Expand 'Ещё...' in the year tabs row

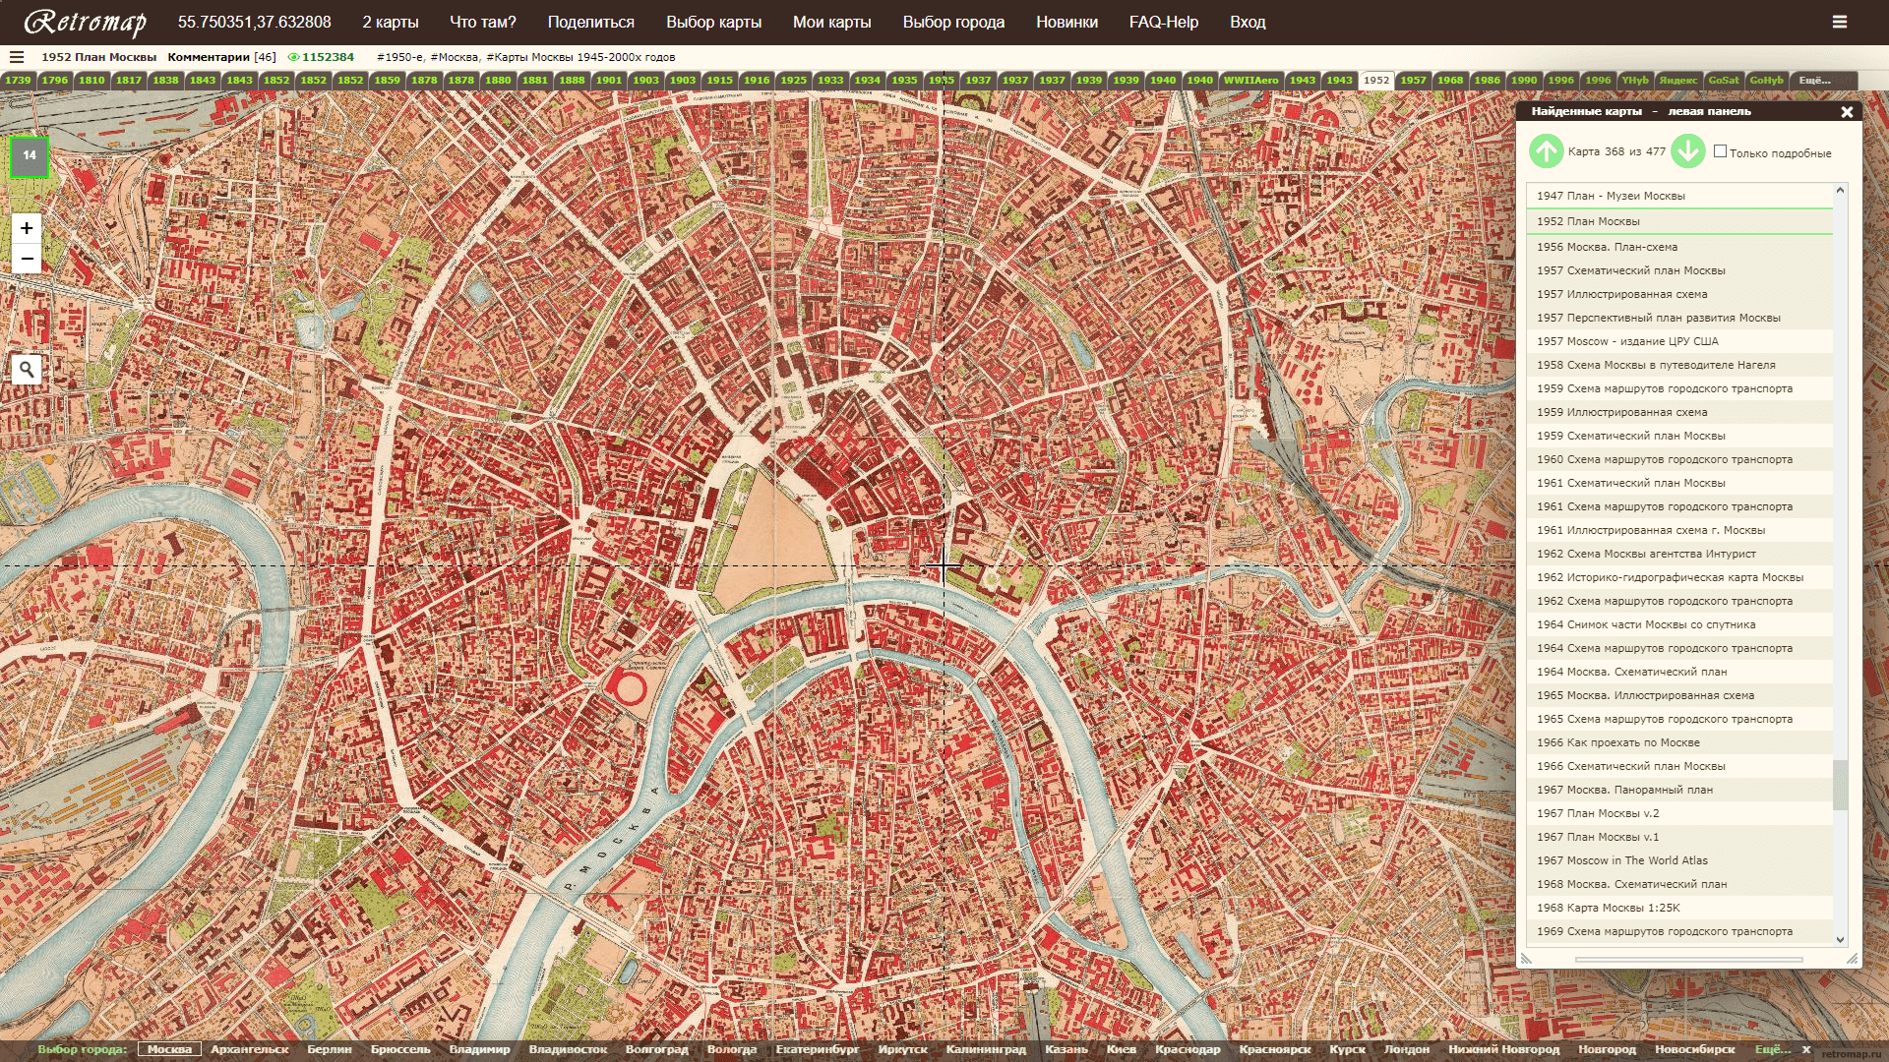click(1814, 81)
